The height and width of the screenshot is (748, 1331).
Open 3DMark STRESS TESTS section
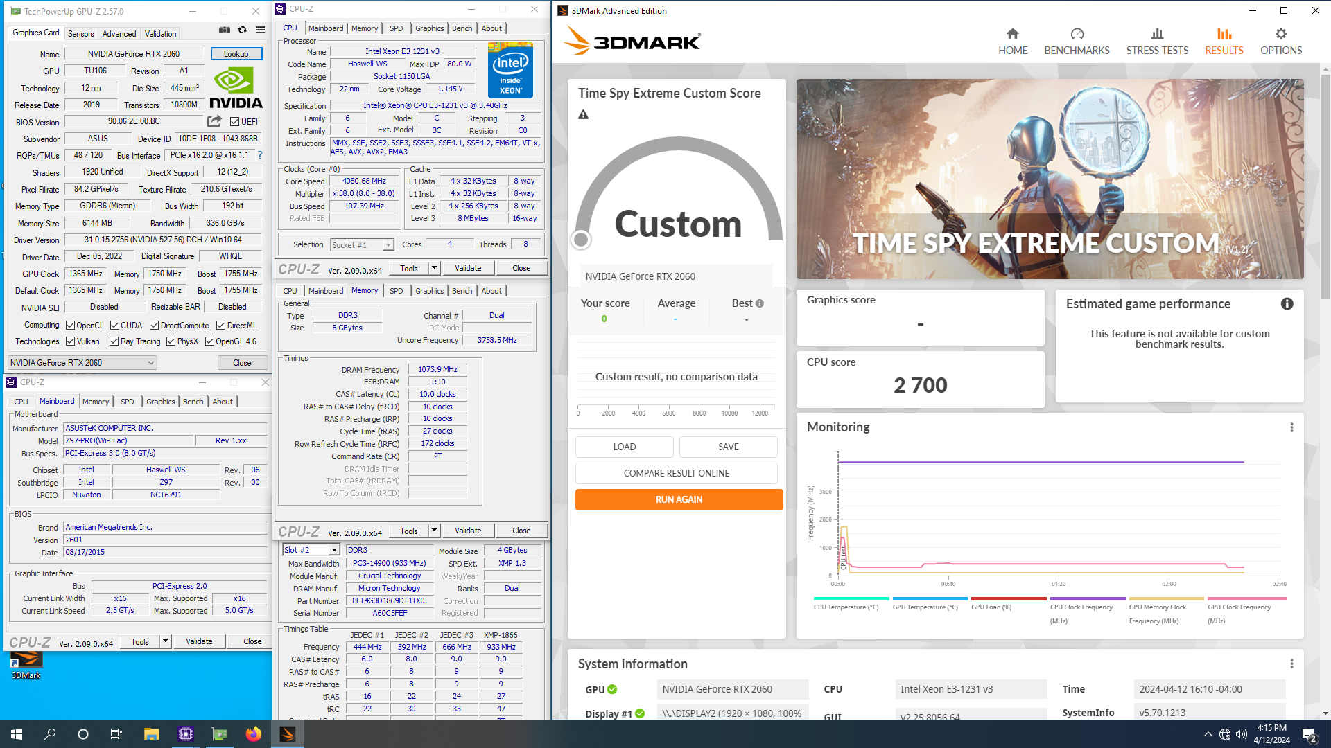point(1157,42)
